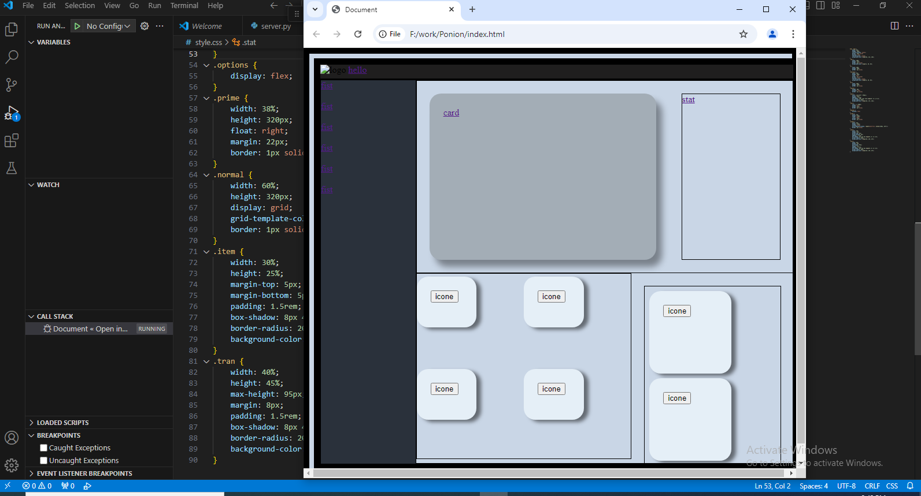This screenshot has height=496, width=921.
Task: Open the Explorer view in activity bar
Action: 12,29
